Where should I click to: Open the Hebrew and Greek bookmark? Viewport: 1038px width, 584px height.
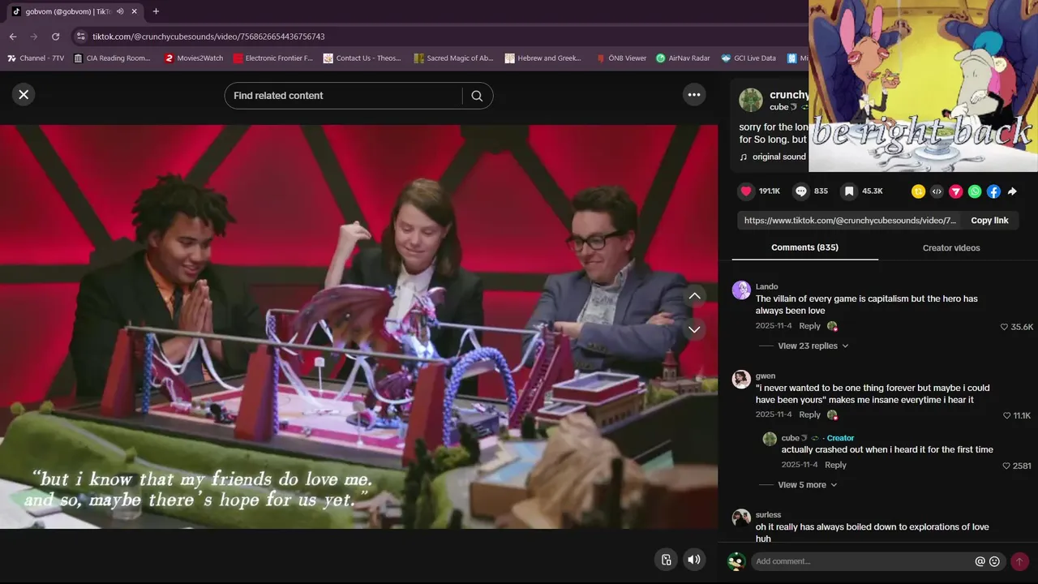pos(543,58)
